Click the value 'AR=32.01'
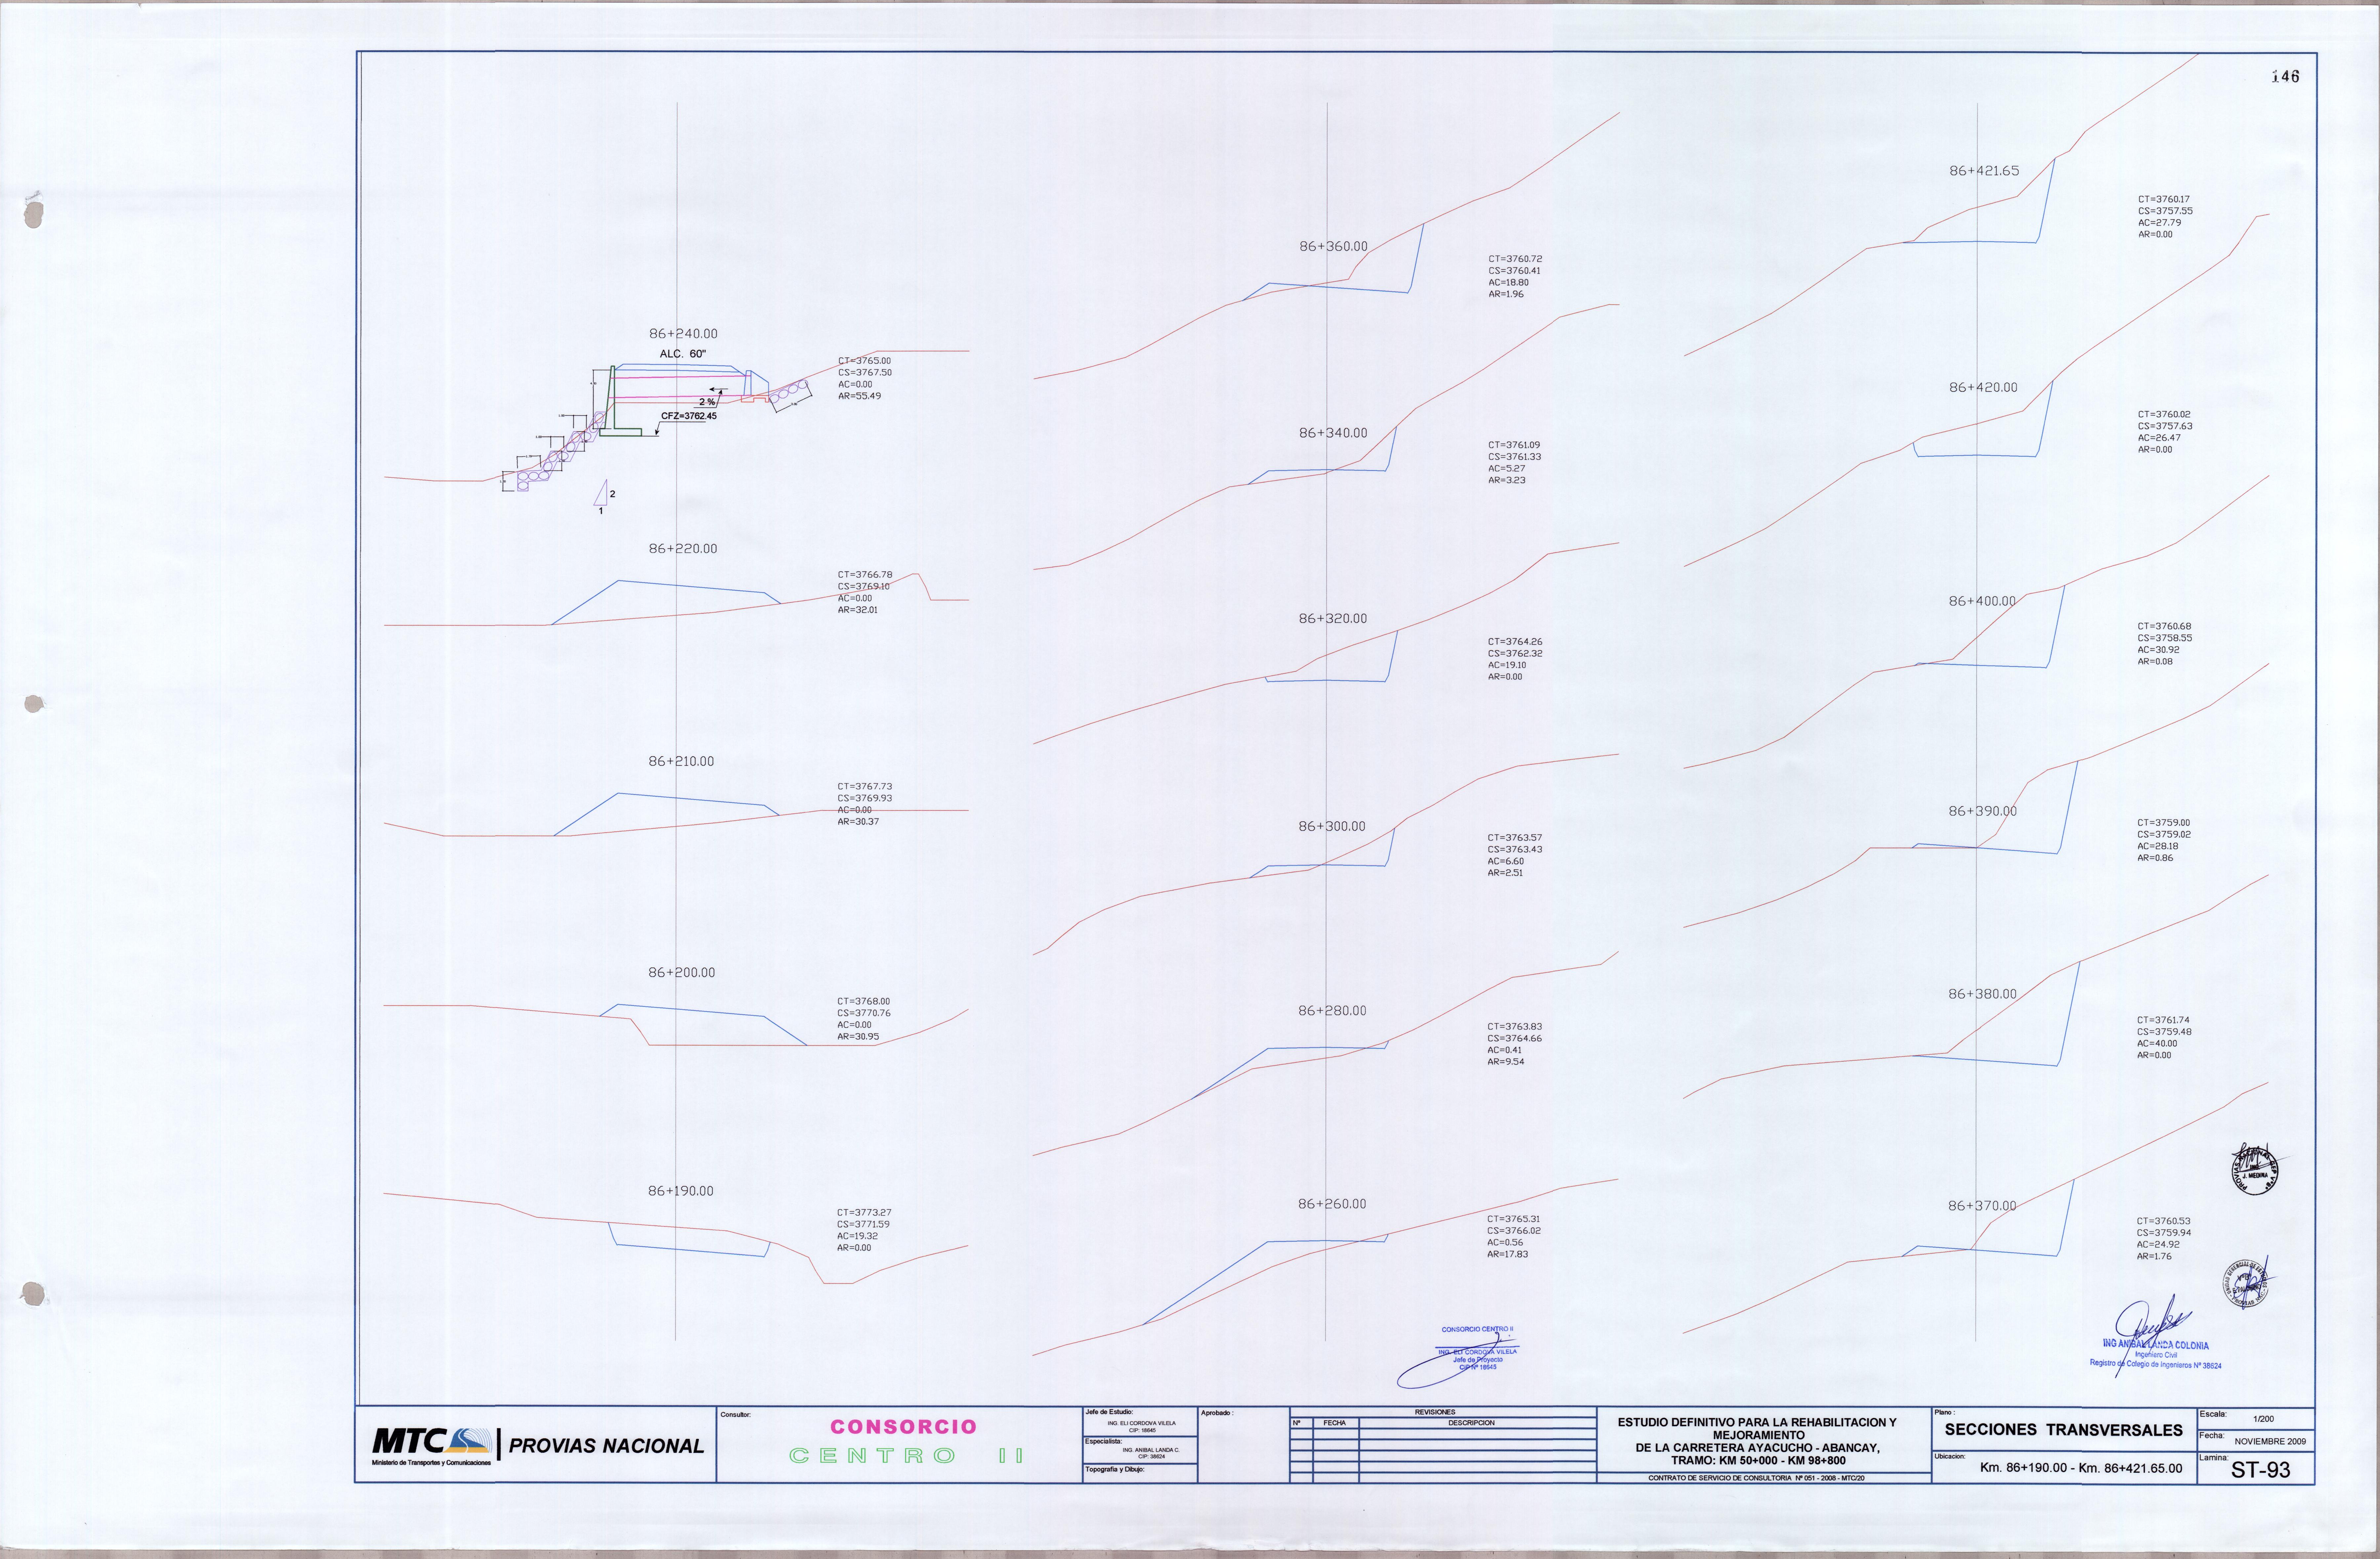2380x1559 pixels. coord(858,610)
